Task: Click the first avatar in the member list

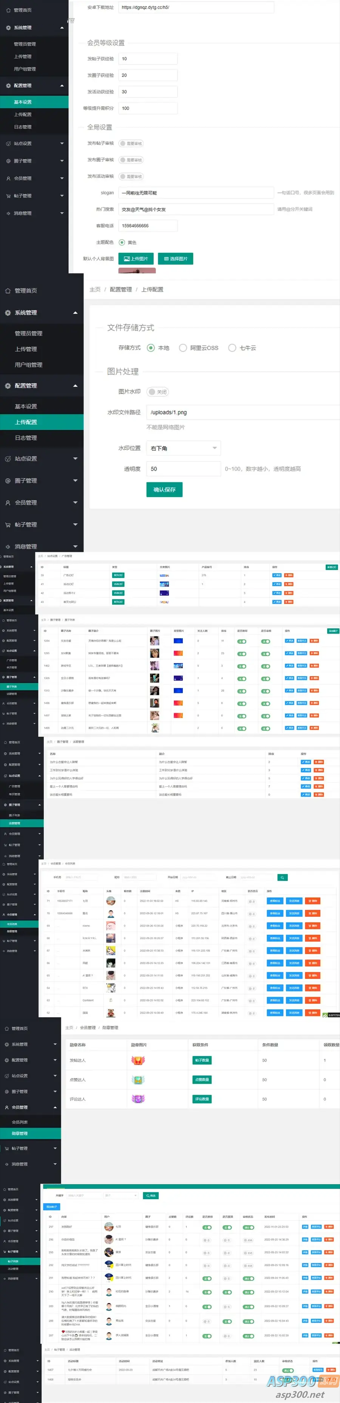Action: click(x=111, y=901)
